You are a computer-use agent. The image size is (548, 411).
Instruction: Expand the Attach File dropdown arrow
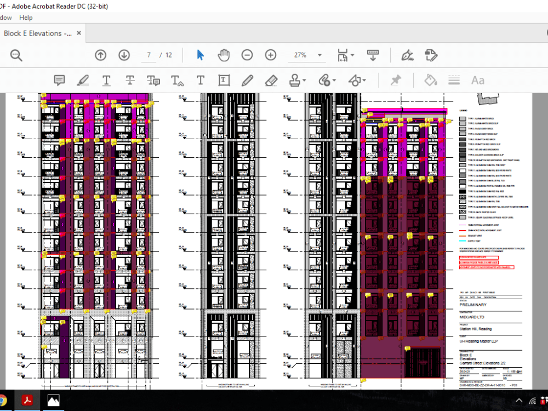tap(334, 81)
